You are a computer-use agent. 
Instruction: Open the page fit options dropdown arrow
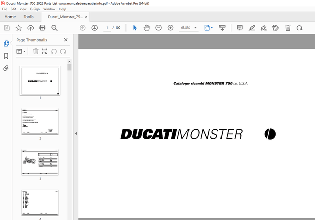point(212,28)
